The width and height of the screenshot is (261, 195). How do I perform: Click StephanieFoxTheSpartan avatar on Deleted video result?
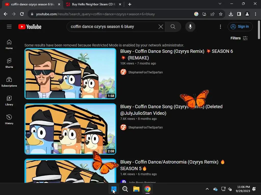point(123,127)
